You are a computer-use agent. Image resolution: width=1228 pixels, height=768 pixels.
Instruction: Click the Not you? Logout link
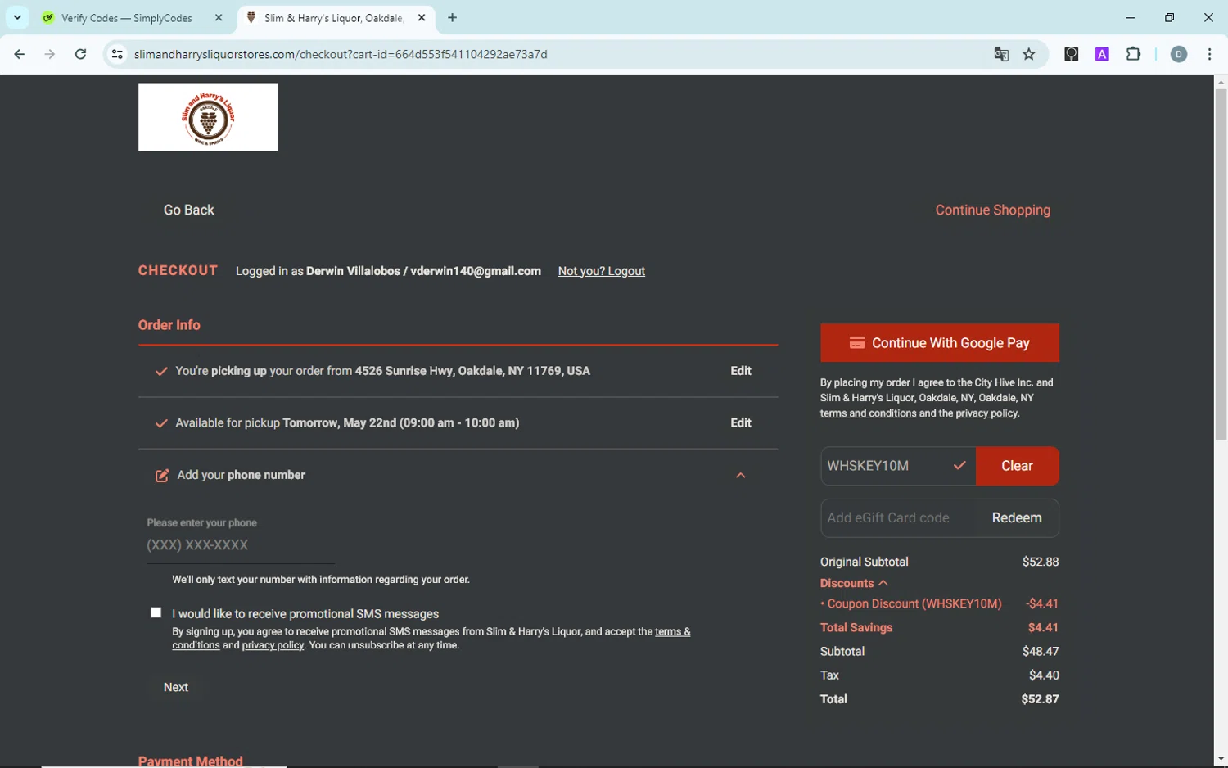pos(601,271)
